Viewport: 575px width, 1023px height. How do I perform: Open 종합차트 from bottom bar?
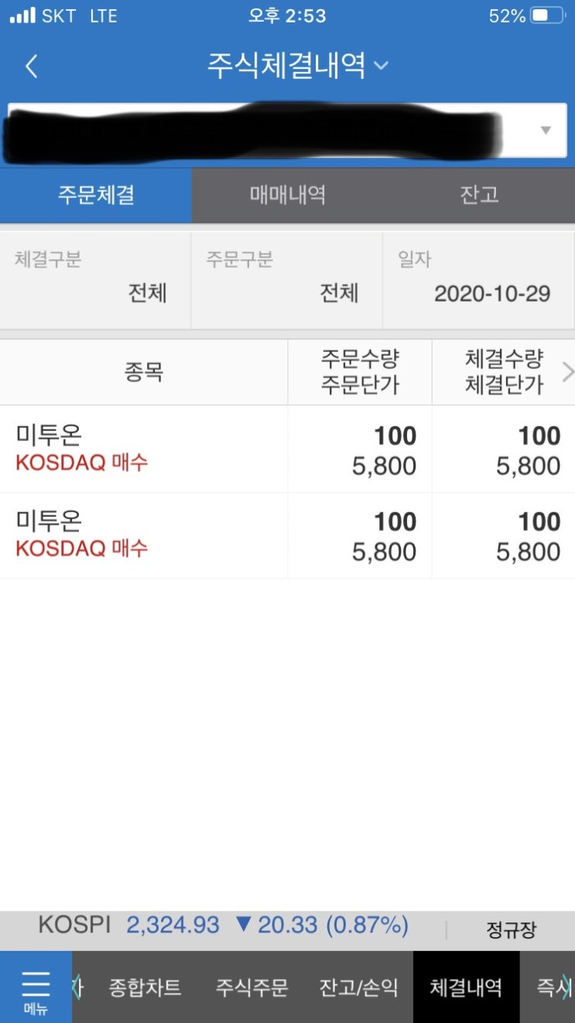tap(145, 987)
